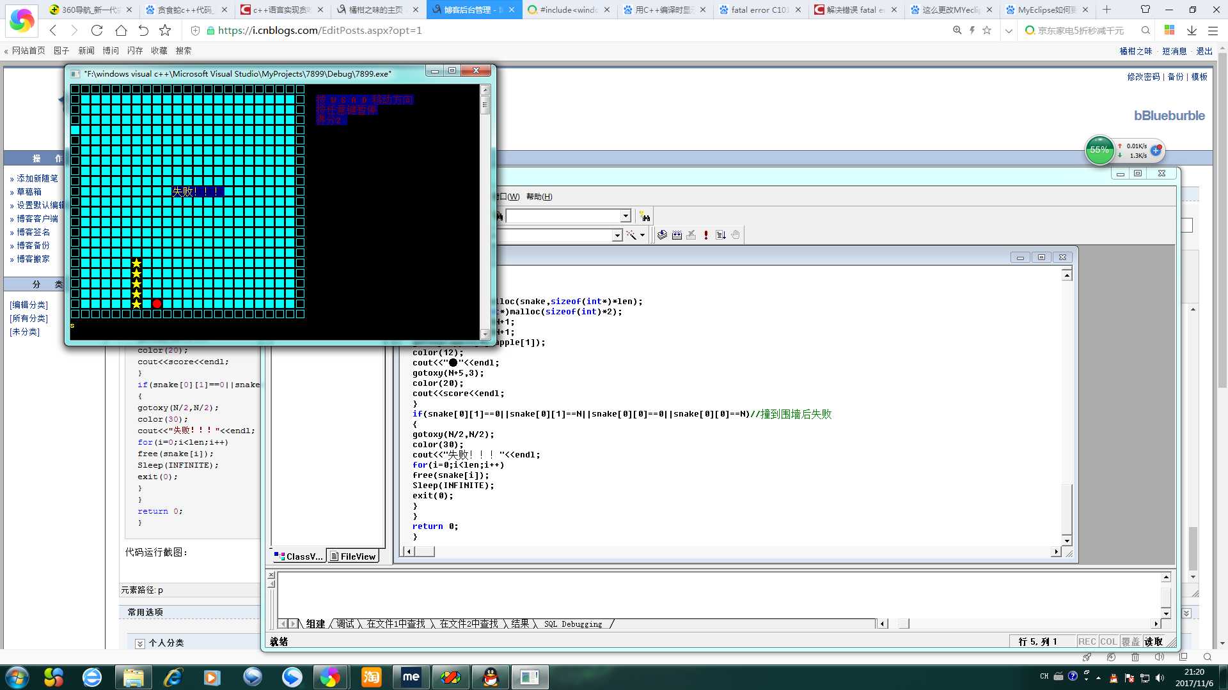The width and height of the screenshot is (1228, 690).
Task: Open Taobao icon in taskbar
Action: [x=372, y=677]
